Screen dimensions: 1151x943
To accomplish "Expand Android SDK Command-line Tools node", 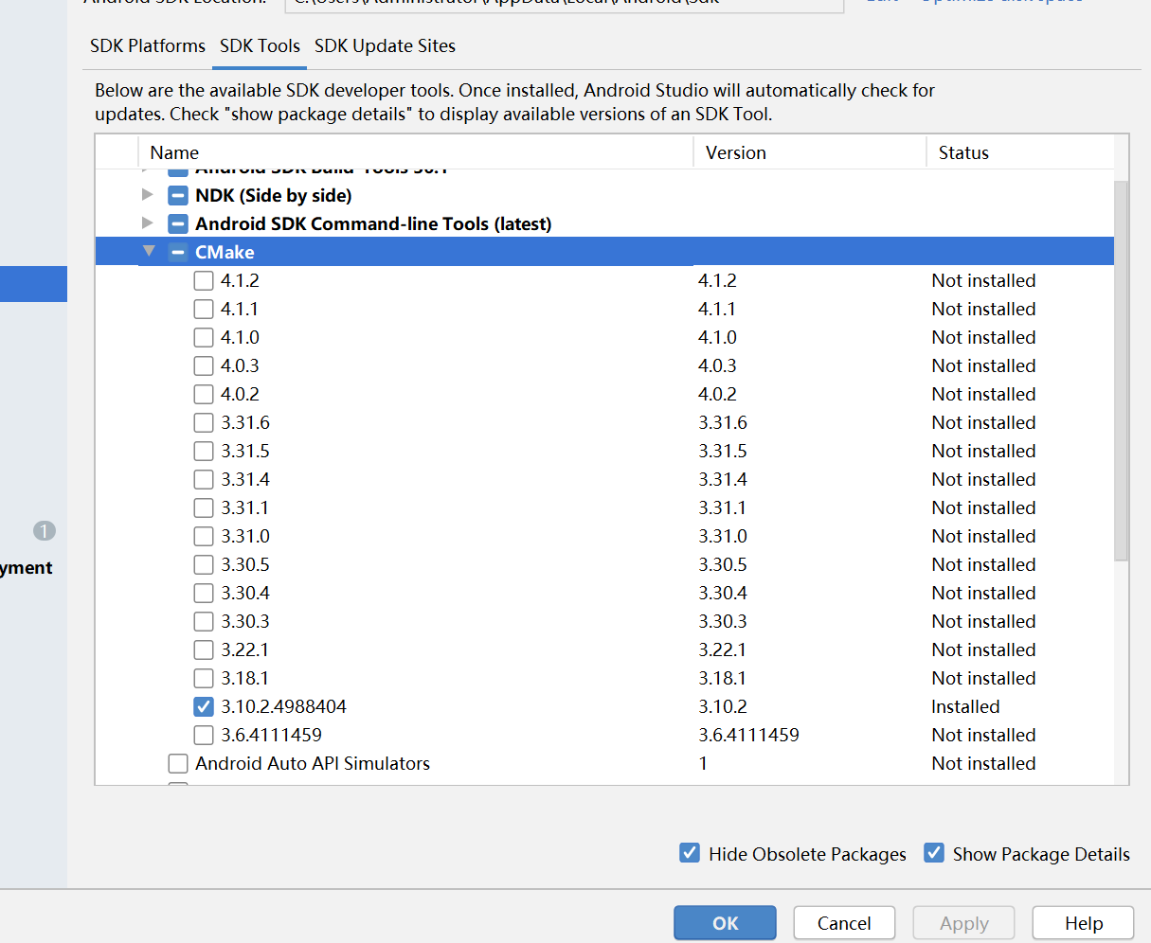I will (147, 223).
